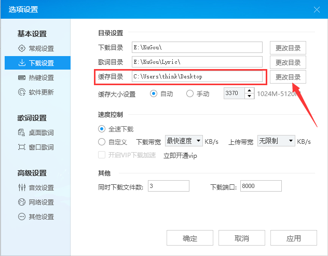This screenshot has height=256, width=328.
Task: Click 更改目录 for 歌词目录
Action: click(288, 62)
